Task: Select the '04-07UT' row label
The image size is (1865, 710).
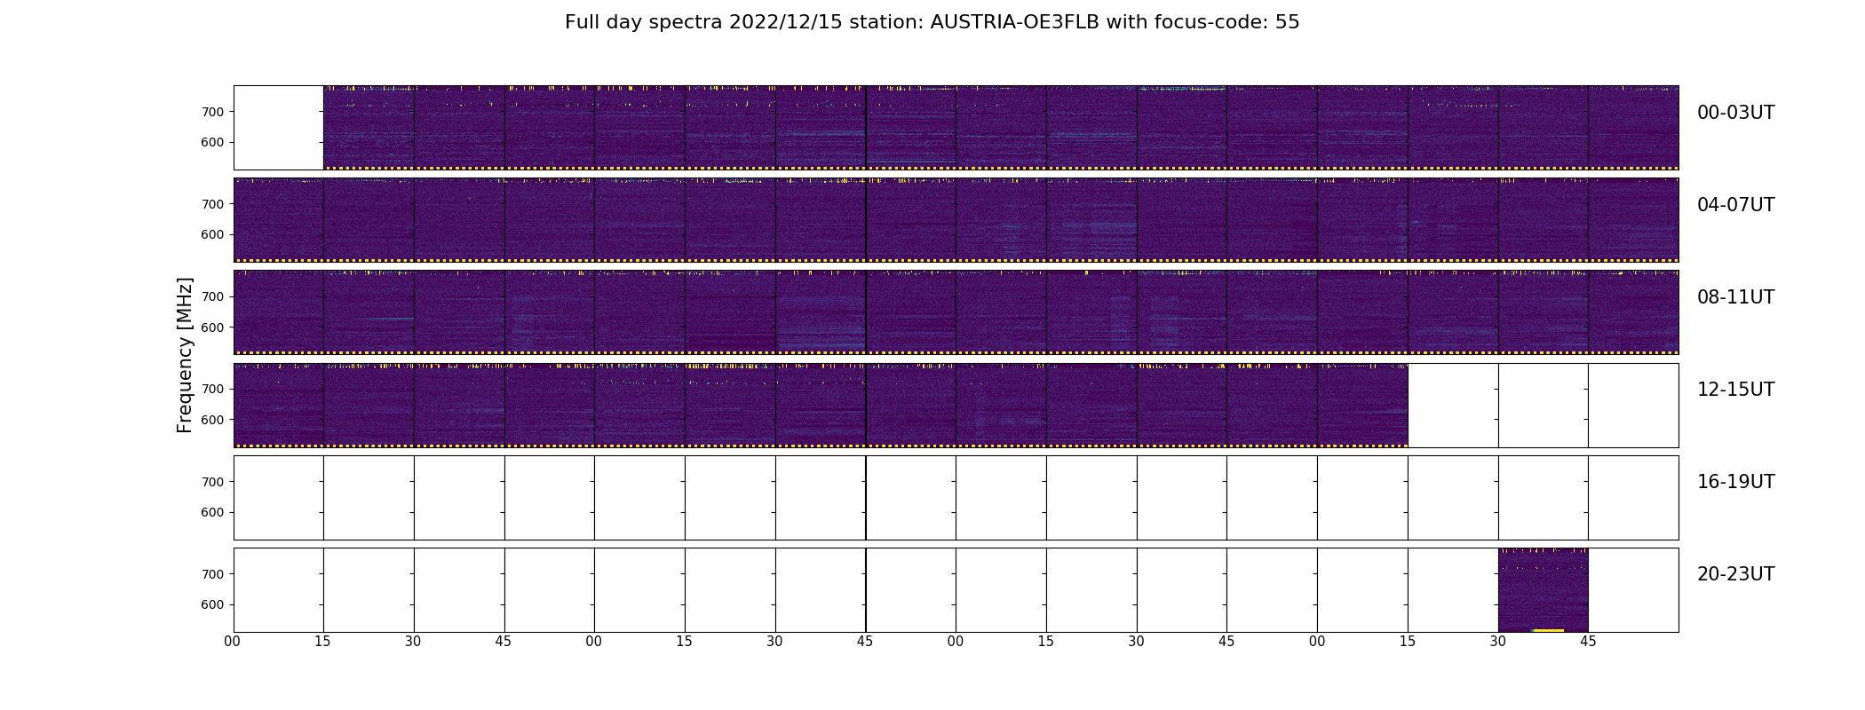Action: pyautogui.click(x=1735, y=205)
